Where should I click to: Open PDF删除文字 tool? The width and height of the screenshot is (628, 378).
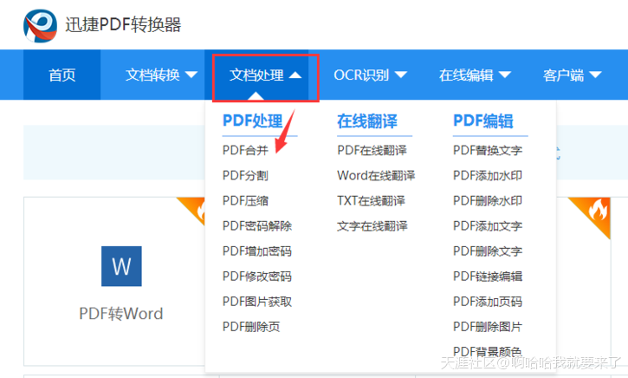pyautogui.click(x=488, y=251)
